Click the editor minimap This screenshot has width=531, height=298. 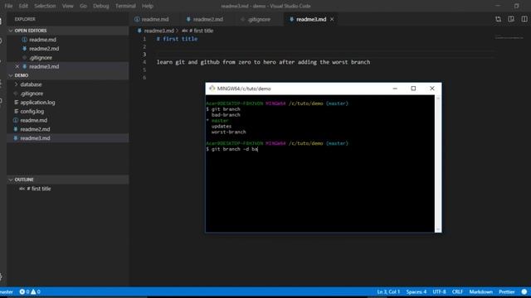click(x=509, y=37)
